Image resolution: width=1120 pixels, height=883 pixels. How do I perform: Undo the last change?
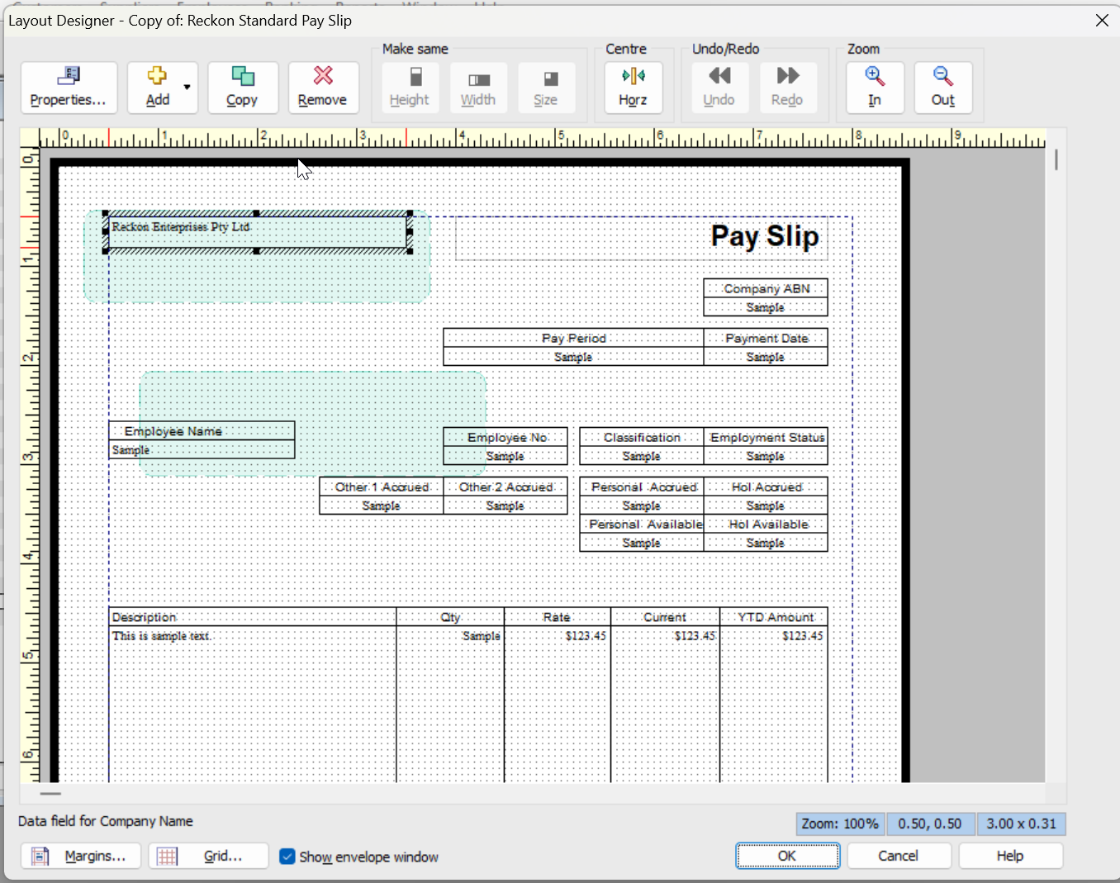tap(719, 88)
